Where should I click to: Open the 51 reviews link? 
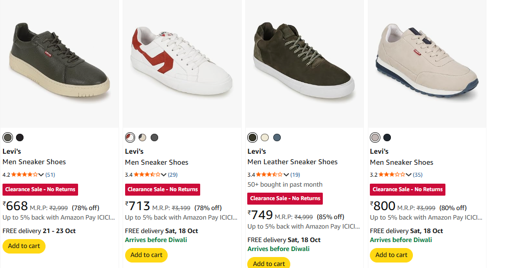tap(50, 175)
